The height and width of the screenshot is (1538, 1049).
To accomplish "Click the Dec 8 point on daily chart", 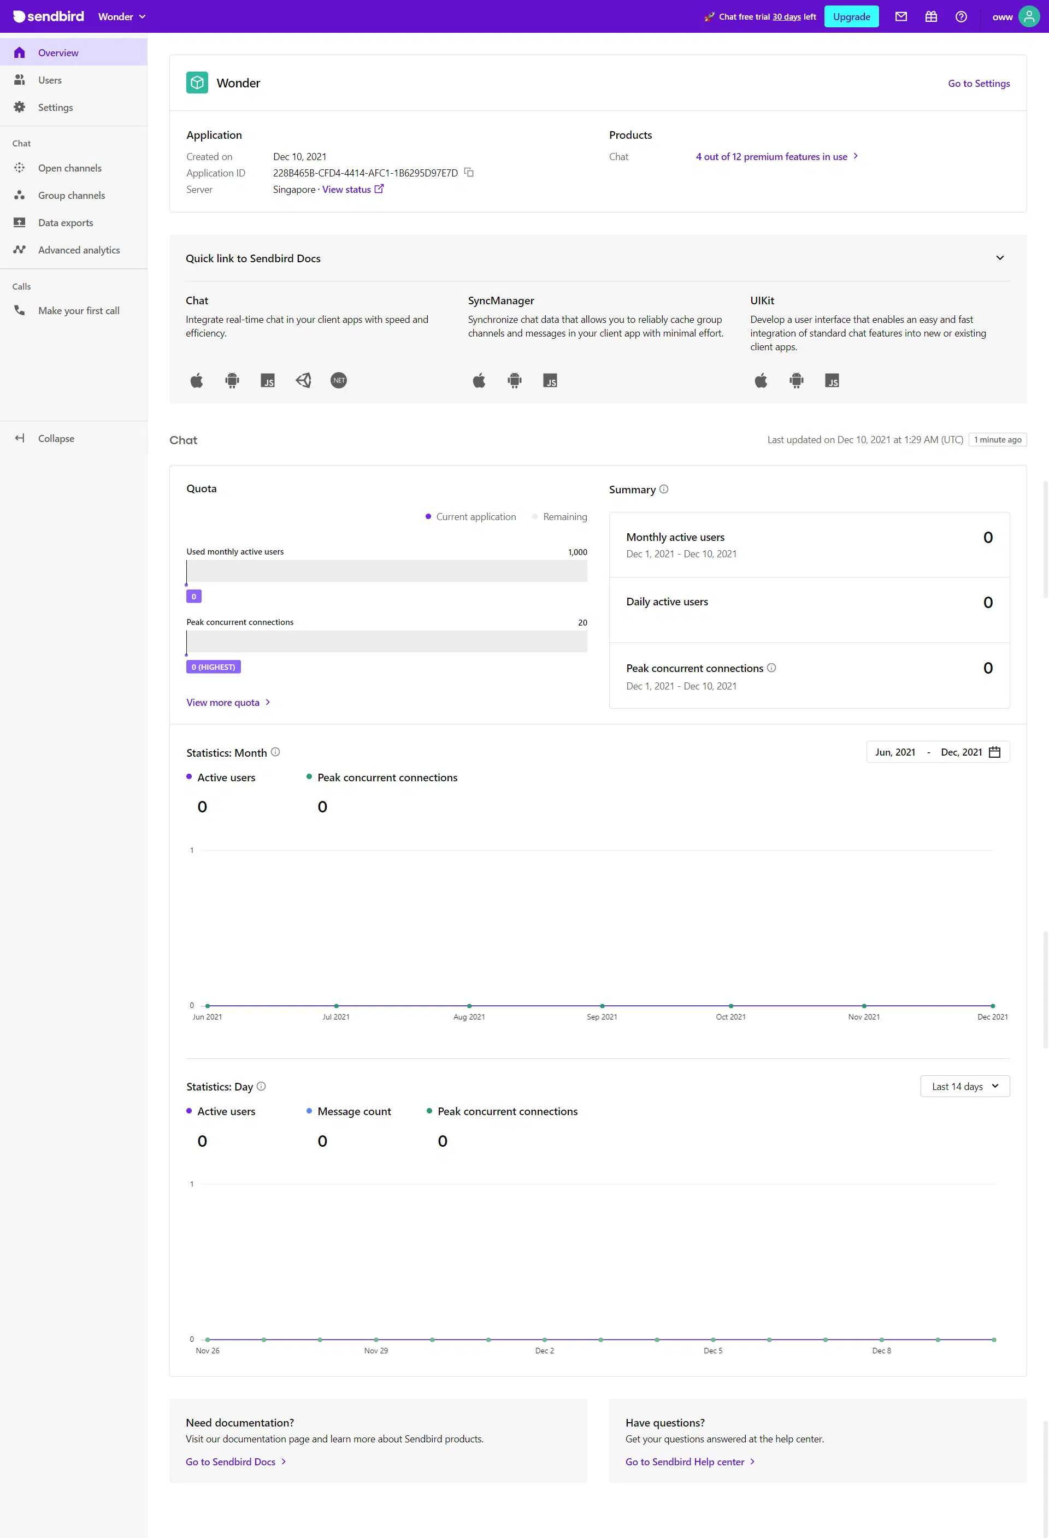I will [x=882, y=1340].
